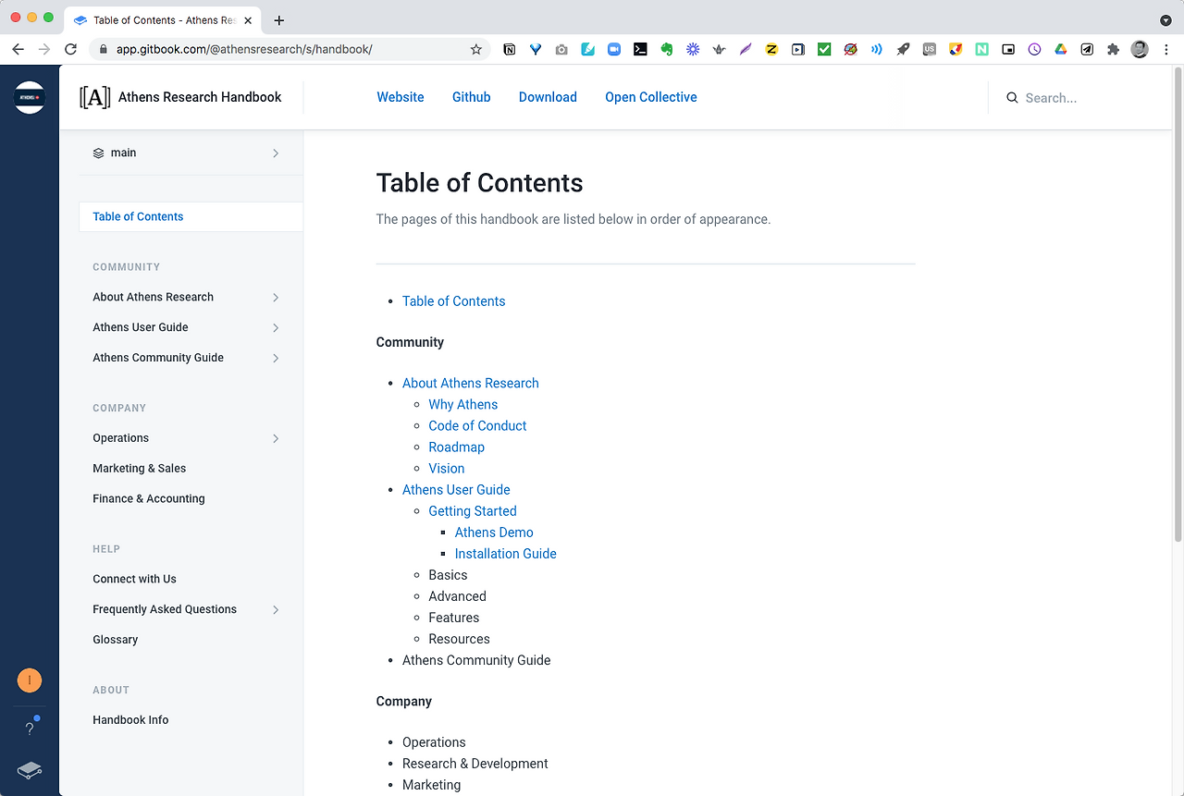1184x796 pixels.
Task: Open Glossary in the sidebar
Action: (116, 640)
